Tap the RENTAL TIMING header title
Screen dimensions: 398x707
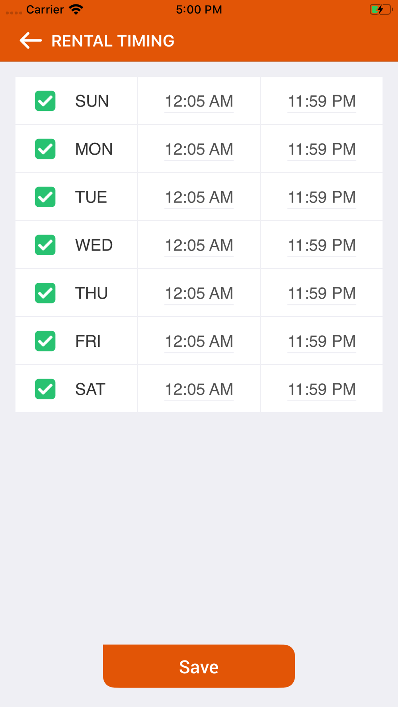[113, 41]
